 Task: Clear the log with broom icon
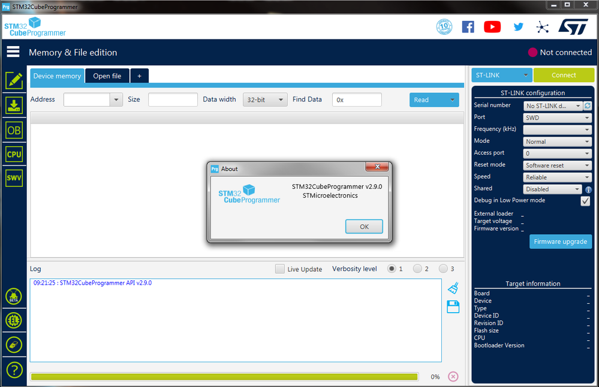click(453, 288)
